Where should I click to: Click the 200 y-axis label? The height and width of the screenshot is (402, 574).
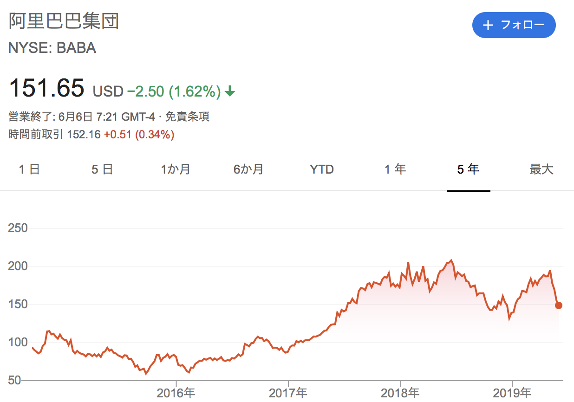tap(18, 266)
